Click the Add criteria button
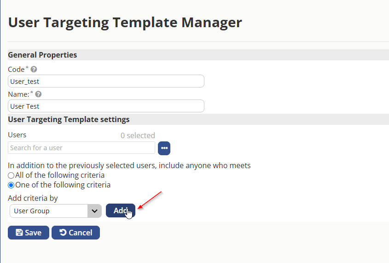Screen dimensions: 389x263 tap(121, 210)
